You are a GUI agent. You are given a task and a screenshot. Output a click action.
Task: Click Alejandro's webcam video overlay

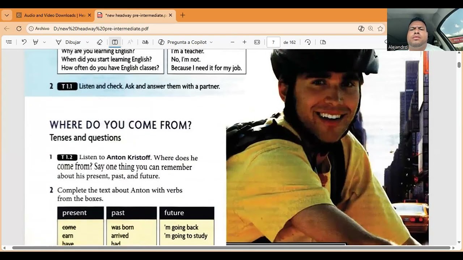425,30
